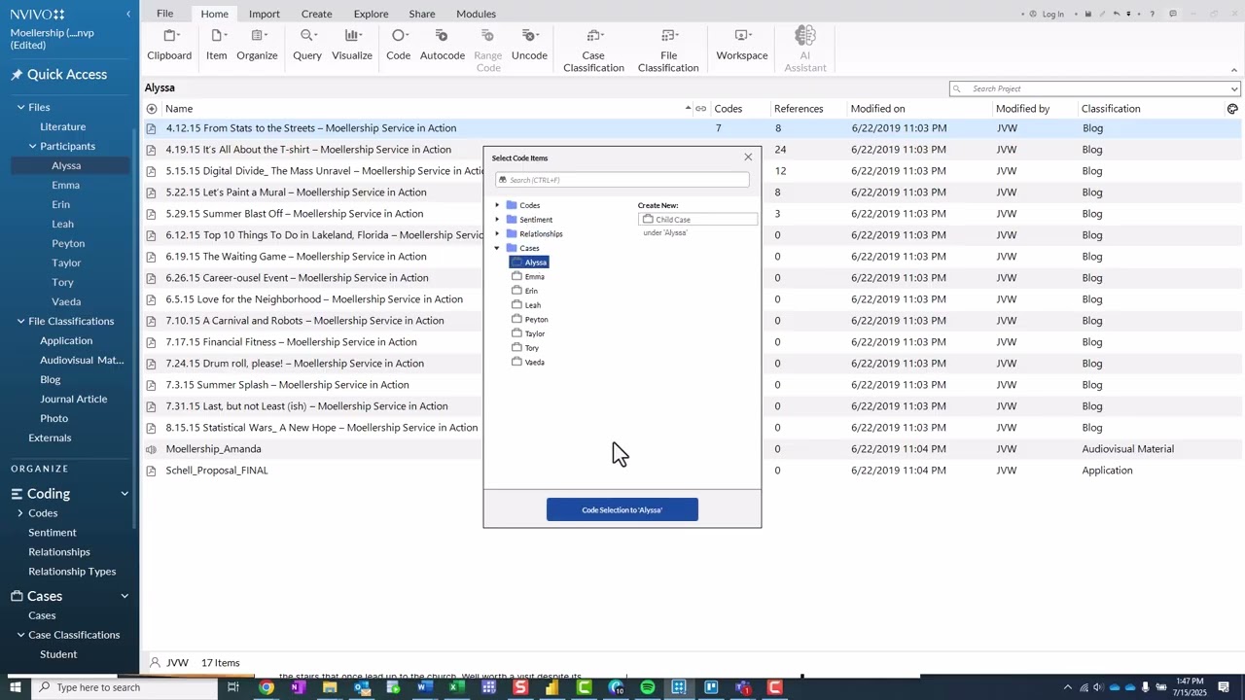Click the plus circle icon beside Name header
1245x700 pixels.
(x=152, y=109)
